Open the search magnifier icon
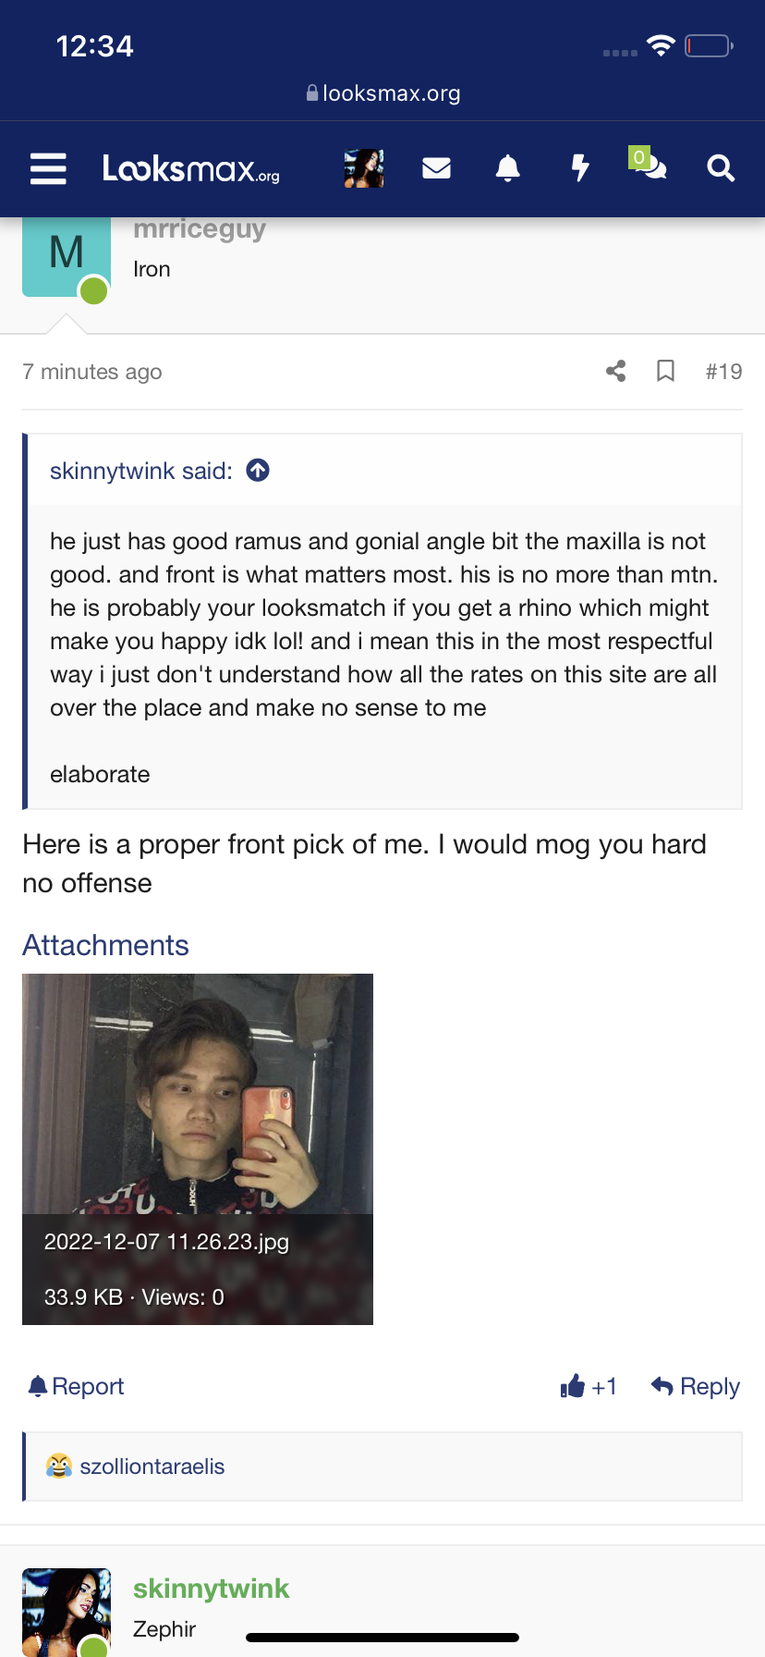 tap(721, 168)
